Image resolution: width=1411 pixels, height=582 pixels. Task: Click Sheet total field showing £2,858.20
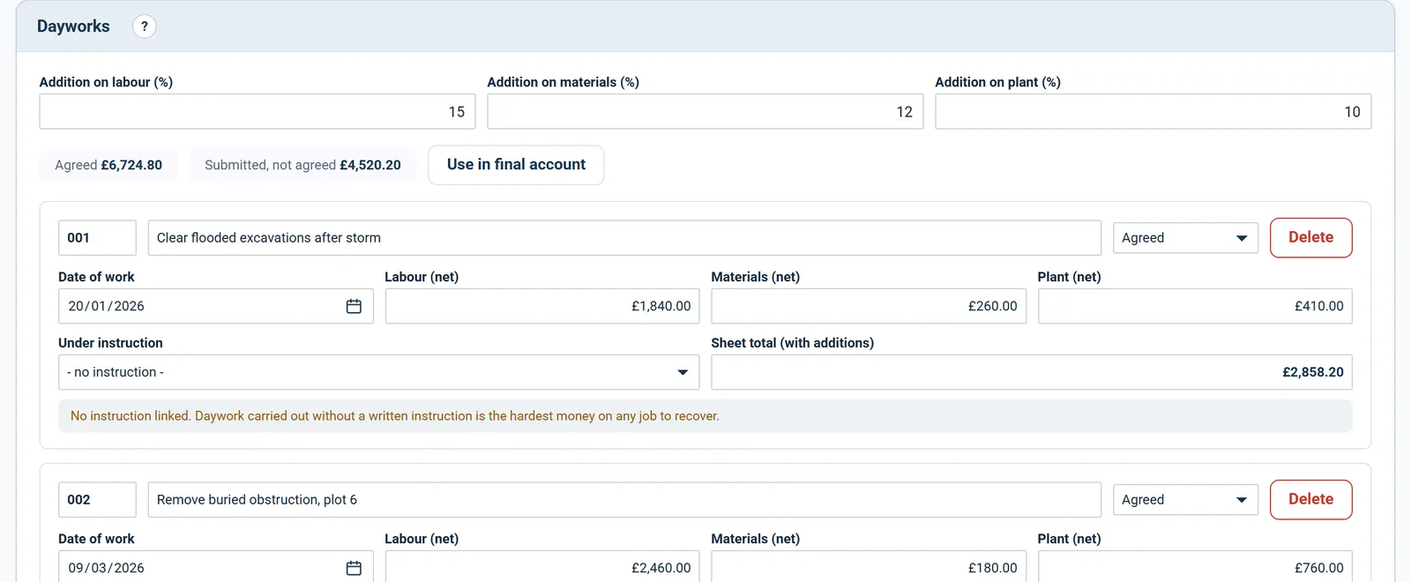[x=1032, y=372]
